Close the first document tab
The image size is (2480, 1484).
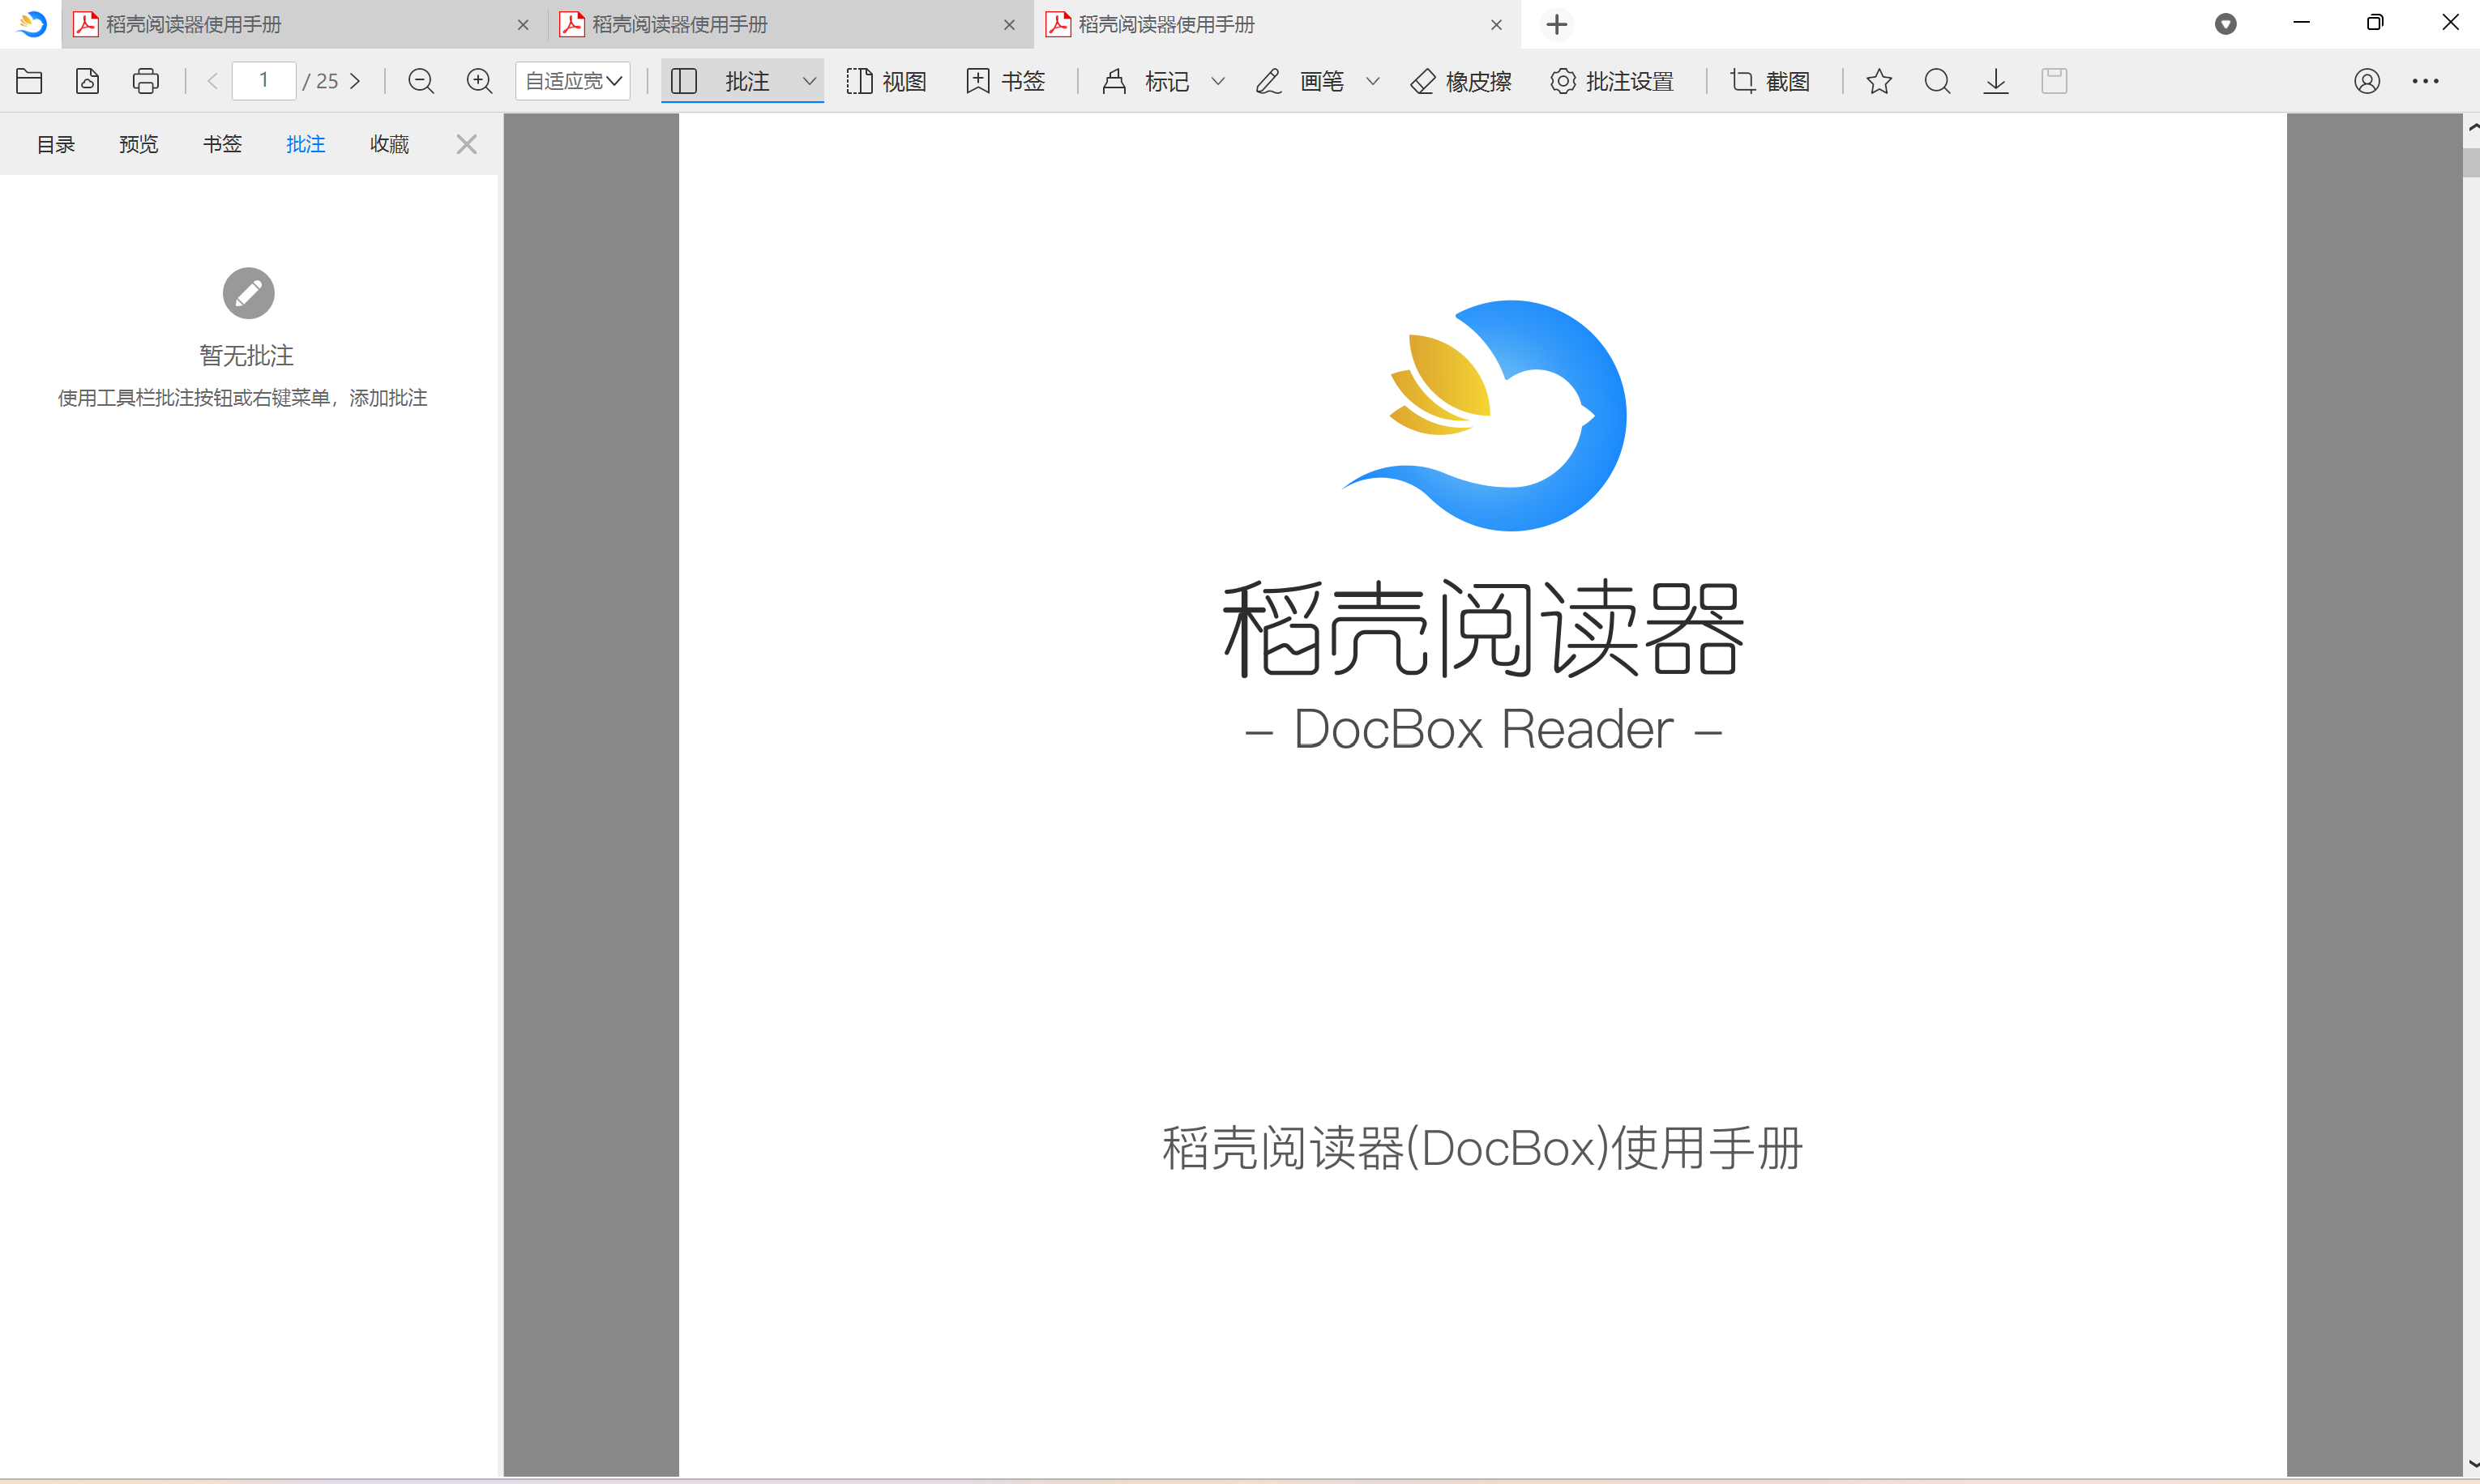[524, 25]
